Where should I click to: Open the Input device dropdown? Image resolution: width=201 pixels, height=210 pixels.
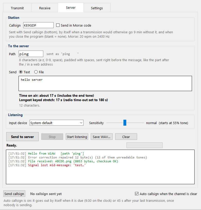click(56, 123)
